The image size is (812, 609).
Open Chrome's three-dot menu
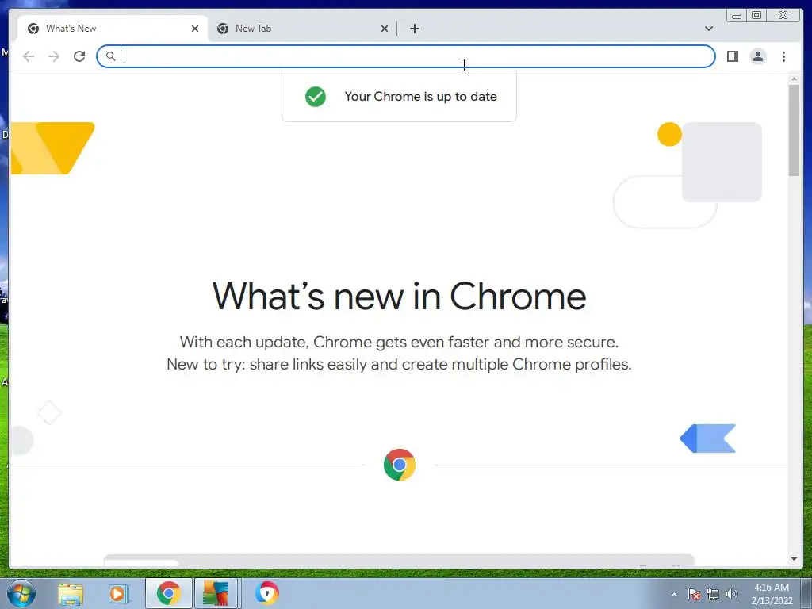783,56
